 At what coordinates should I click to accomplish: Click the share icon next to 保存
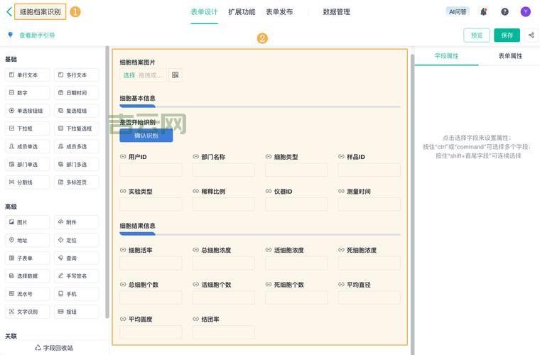(531, 35)
